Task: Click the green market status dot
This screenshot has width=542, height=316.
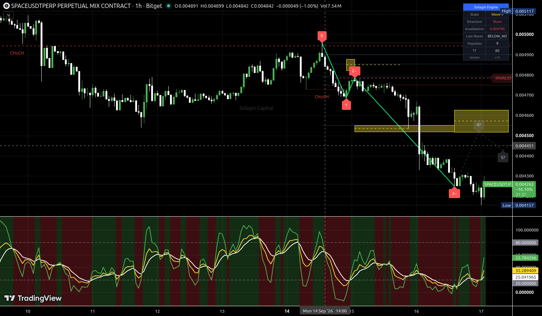Action: pos(169,6)
